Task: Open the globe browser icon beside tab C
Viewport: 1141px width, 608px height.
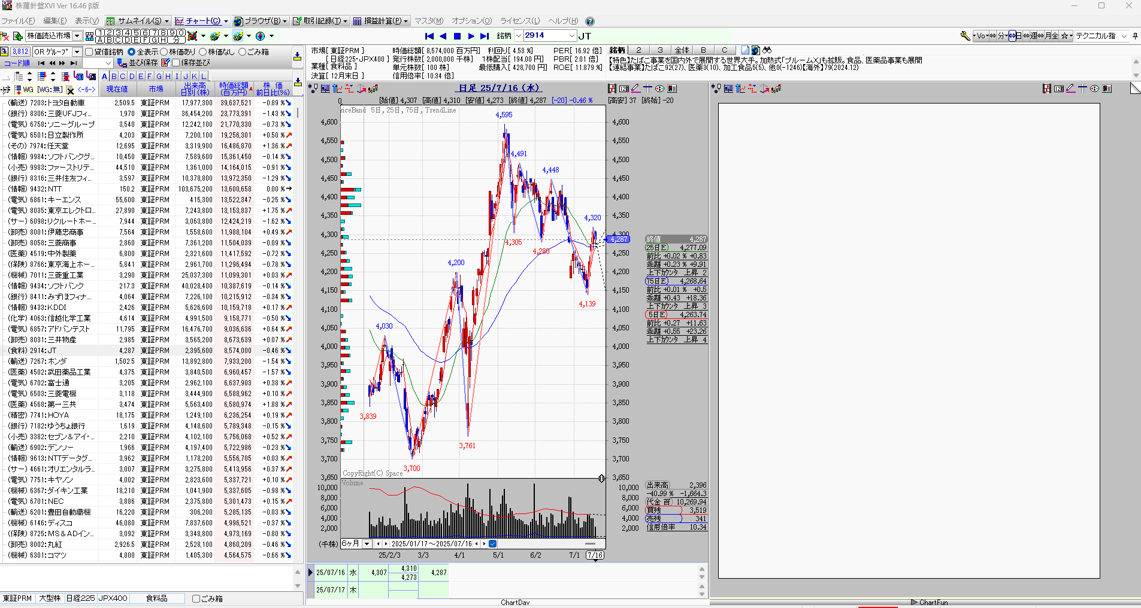Action: tap(756, 50)
